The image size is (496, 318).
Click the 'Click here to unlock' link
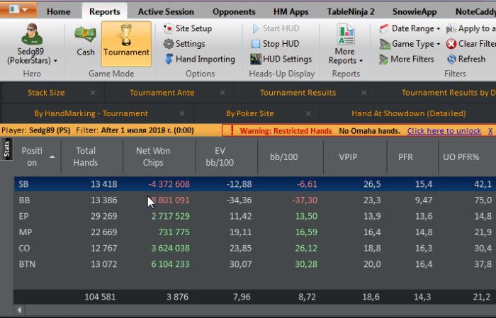443,131
